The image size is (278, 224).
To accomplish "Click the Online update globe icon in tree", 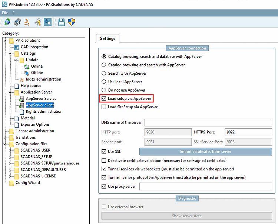I will (x=27, y=67).
